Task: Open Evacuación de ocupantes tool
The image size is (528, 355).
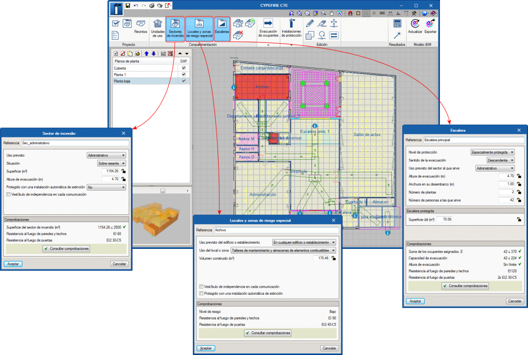Action: (x=268, y=28)
